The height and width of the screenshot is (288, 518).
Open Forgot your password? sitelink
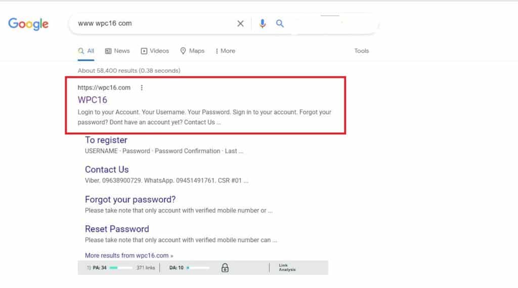[130, 200]
